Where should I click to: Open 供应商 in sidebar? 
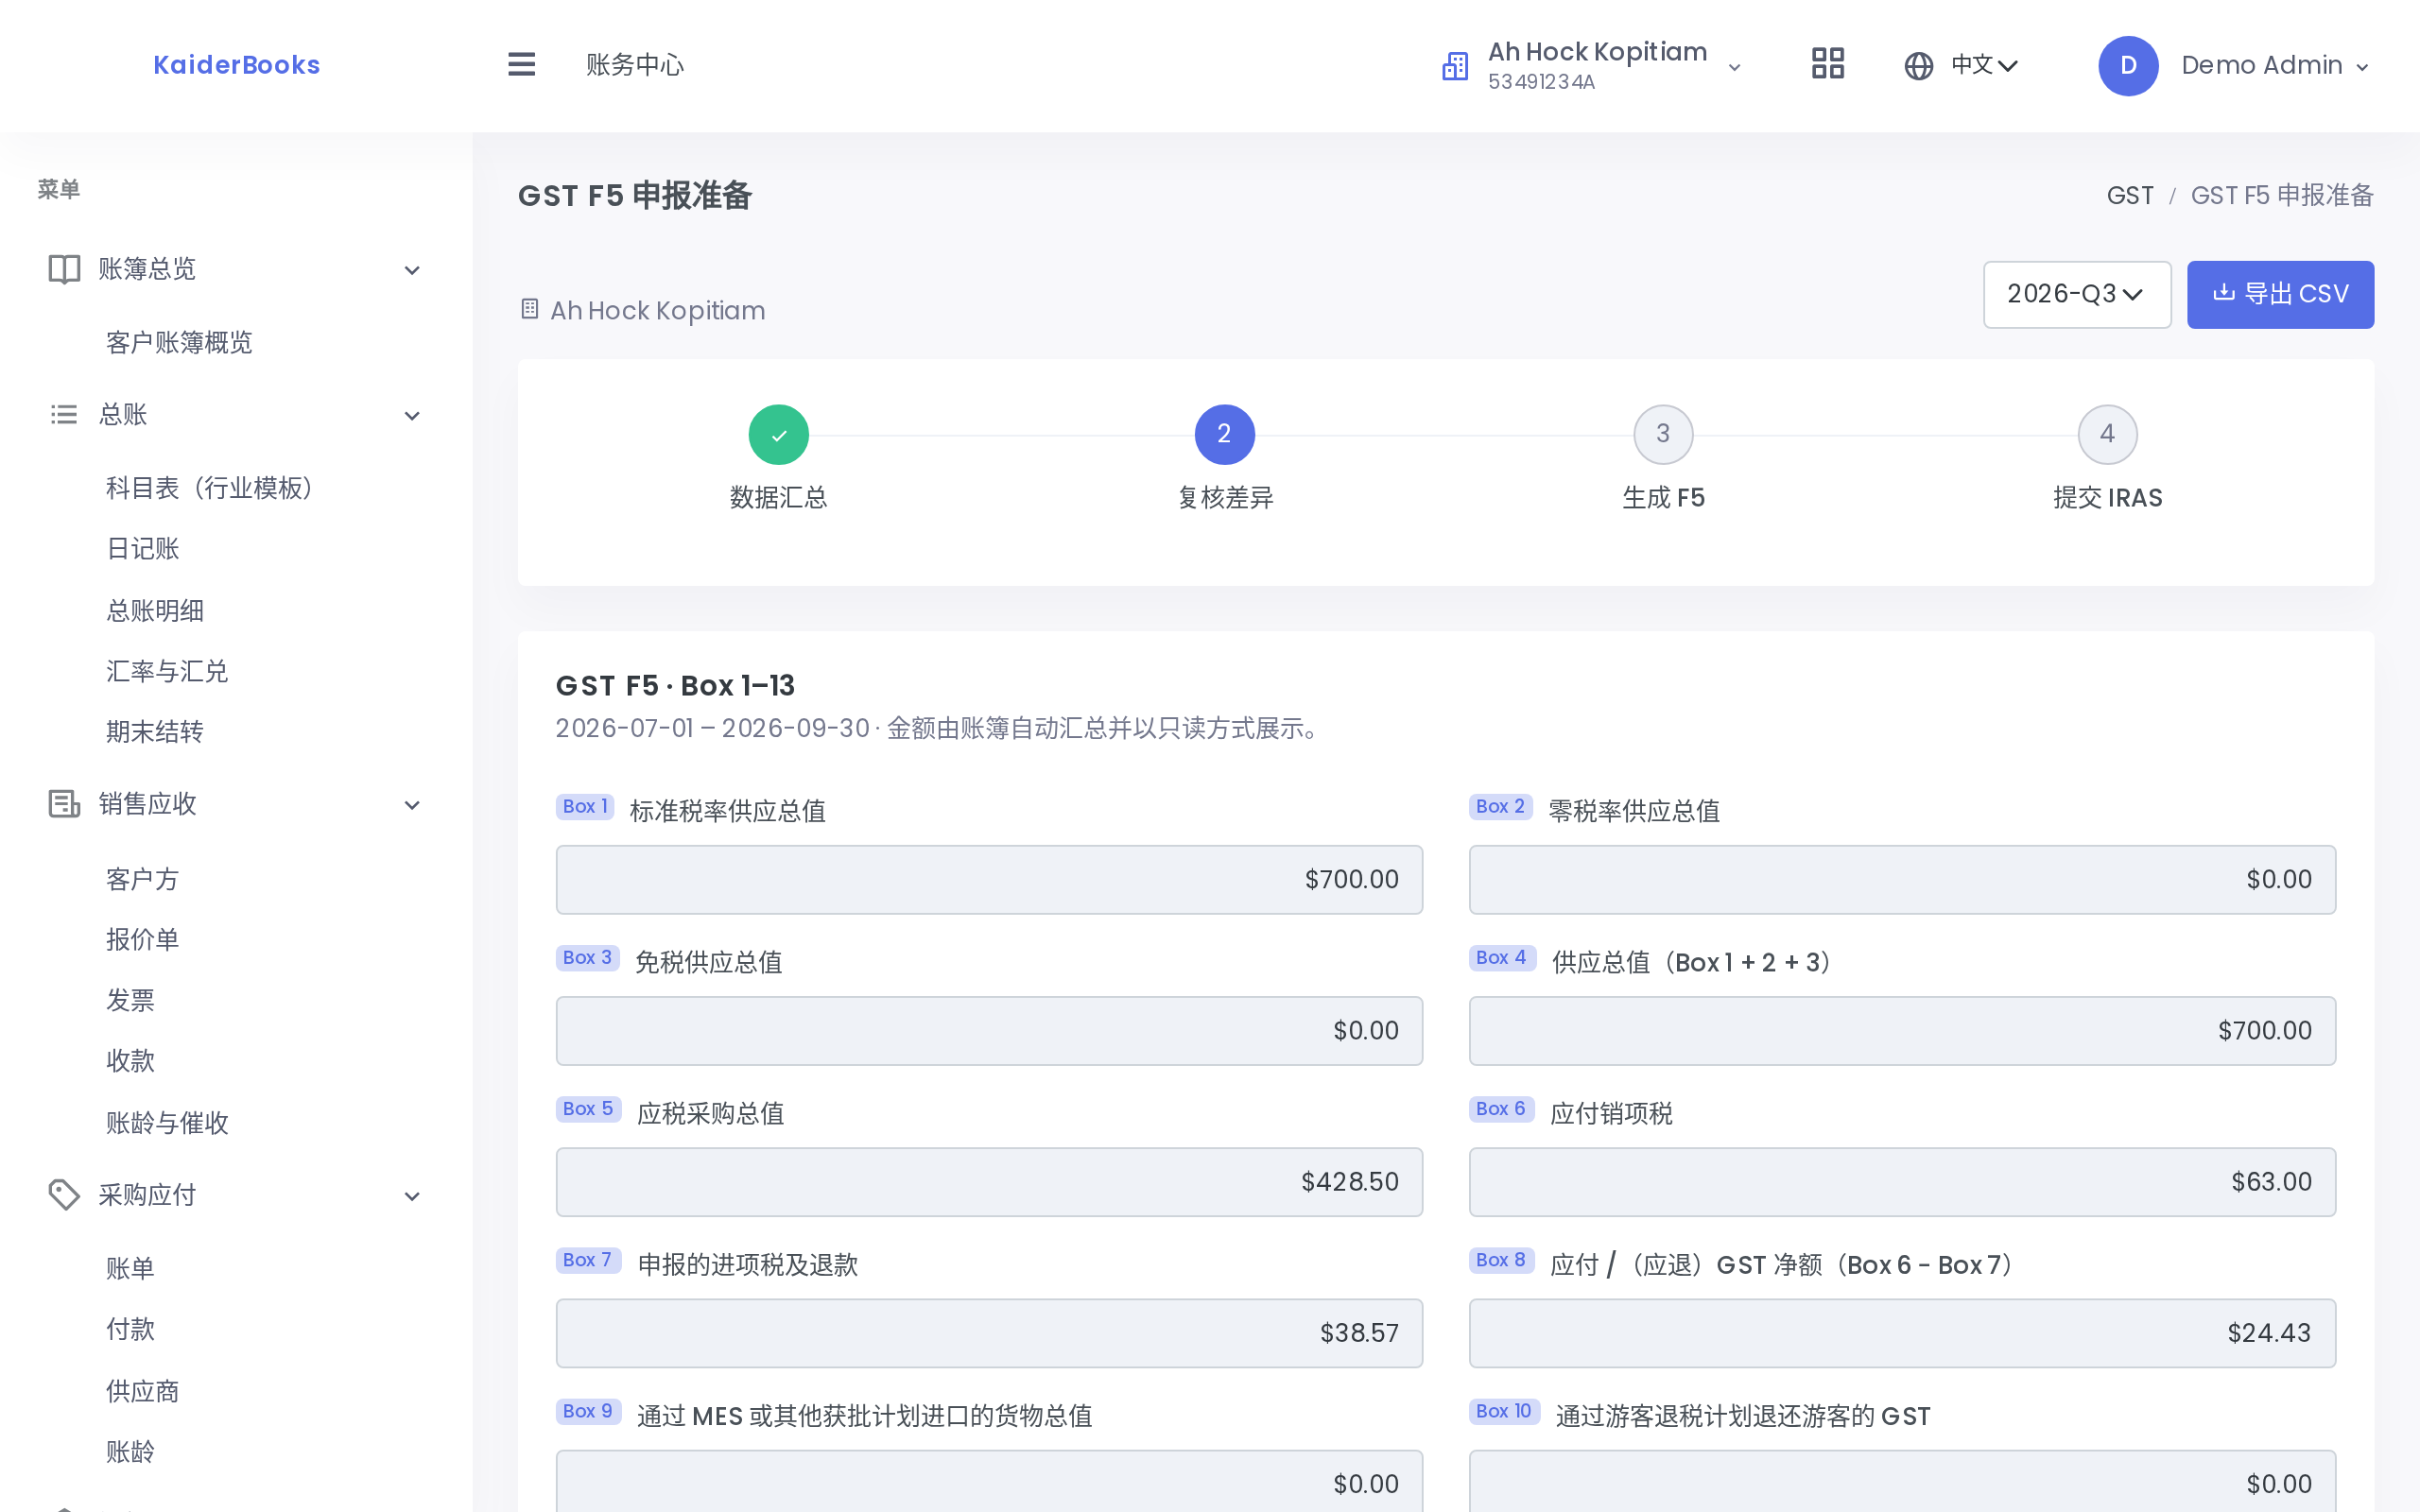tap(142, 1391)
